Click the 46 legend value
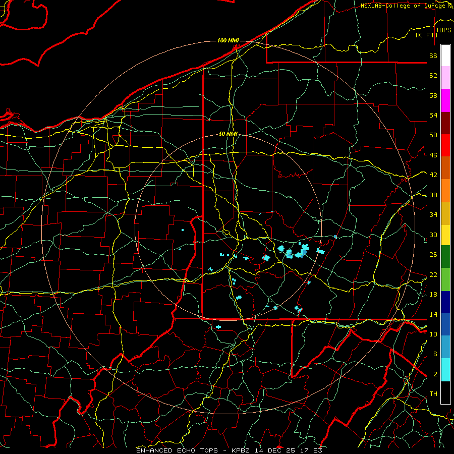The height and width of the screenshot is (454, 454). (x=433, y=155)
